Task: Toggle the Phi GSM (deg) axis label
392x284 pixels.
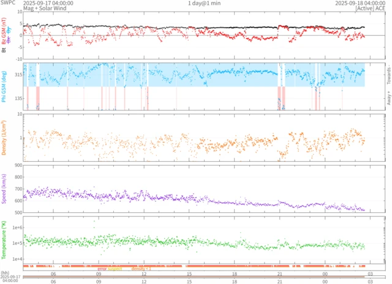Action: click(x=4, y=86)
